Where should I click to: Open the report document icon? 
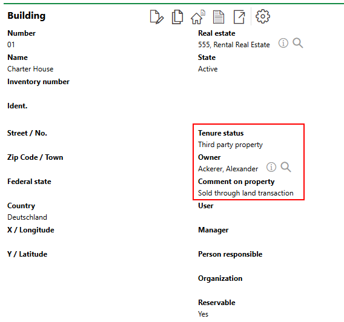pos(219,17)
